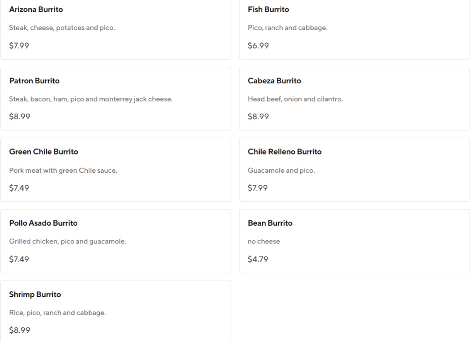This screenshot has height=342, width=471.
Task: Click the Arizona Burrito $7.99 price
Action: pos(19,46)
